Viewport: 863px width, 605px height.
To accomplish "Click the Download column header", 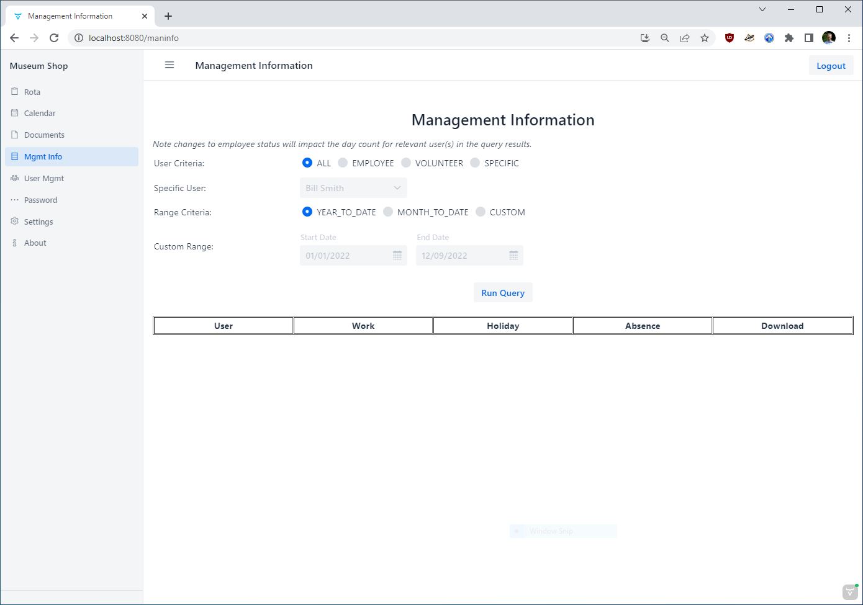I will (x=782, y=326).
